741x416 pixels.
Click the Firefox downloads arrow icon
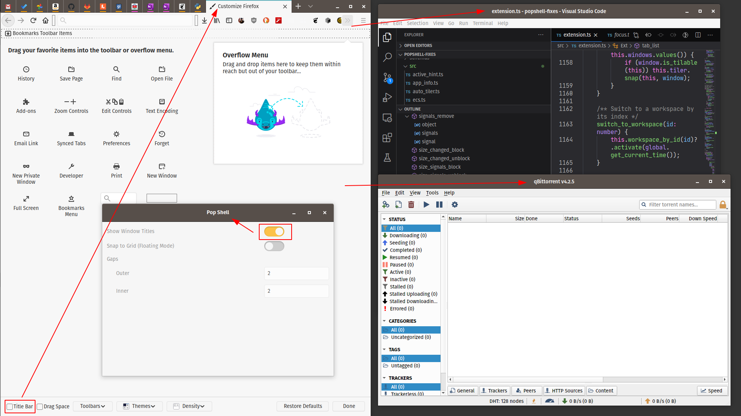204,20
